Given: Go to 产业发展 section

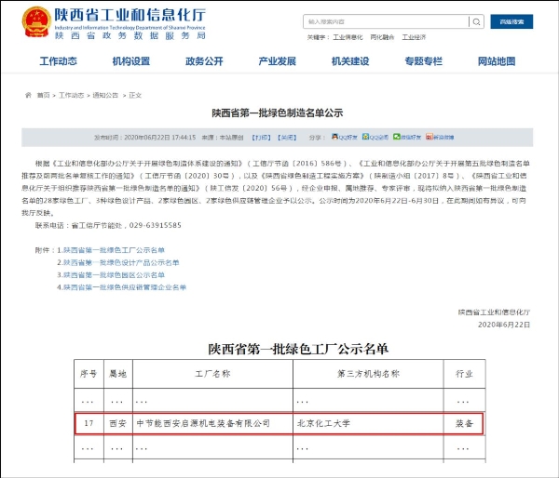Looking at the screenshot, I should (x=277, y=62).
